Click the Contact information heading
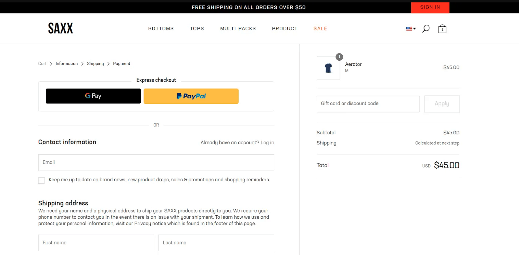The height and width of the screenshot is (255, 519). click(x=67, y=142)
